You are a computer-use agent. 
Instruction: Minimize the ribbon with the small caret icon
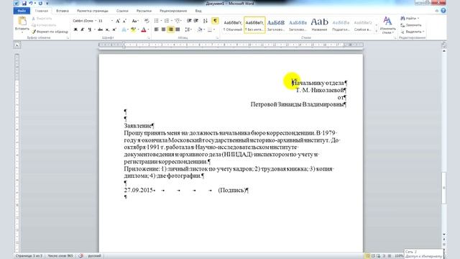(437, 11)
